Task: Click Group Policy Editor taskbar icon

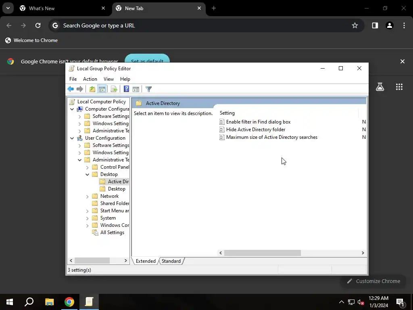Action: tap(89, 302)
